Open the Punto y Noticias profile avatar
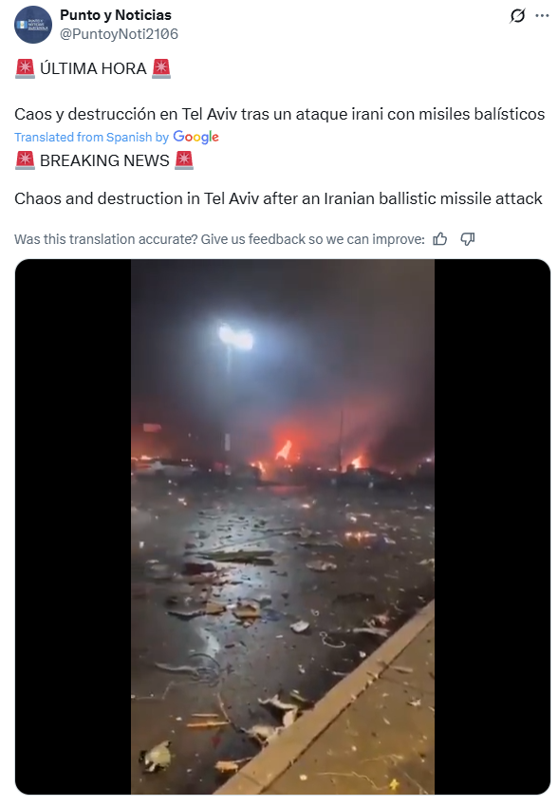The width and height of the screenshot is (558, 806). coord(33,25)
